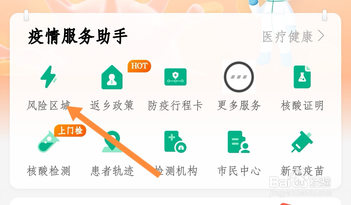Tap the 市民中心 document person icon
The width and height of the screenshot is (351, 205).
tap(239, 142)
